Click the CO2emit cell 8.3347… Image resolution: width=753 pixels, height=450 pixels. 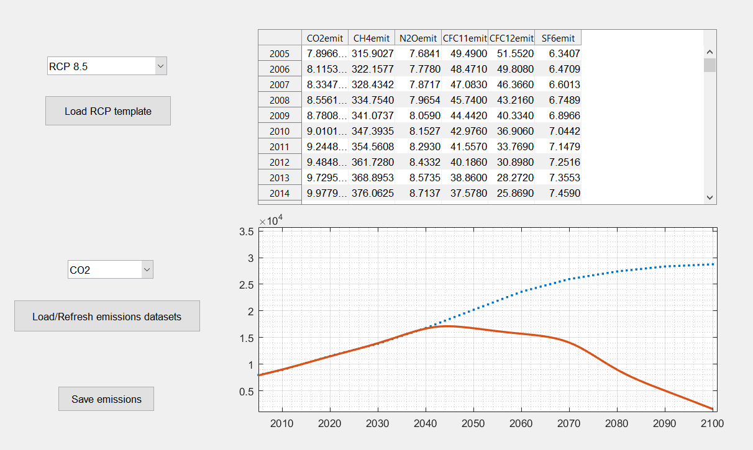(x=325, y=85)
